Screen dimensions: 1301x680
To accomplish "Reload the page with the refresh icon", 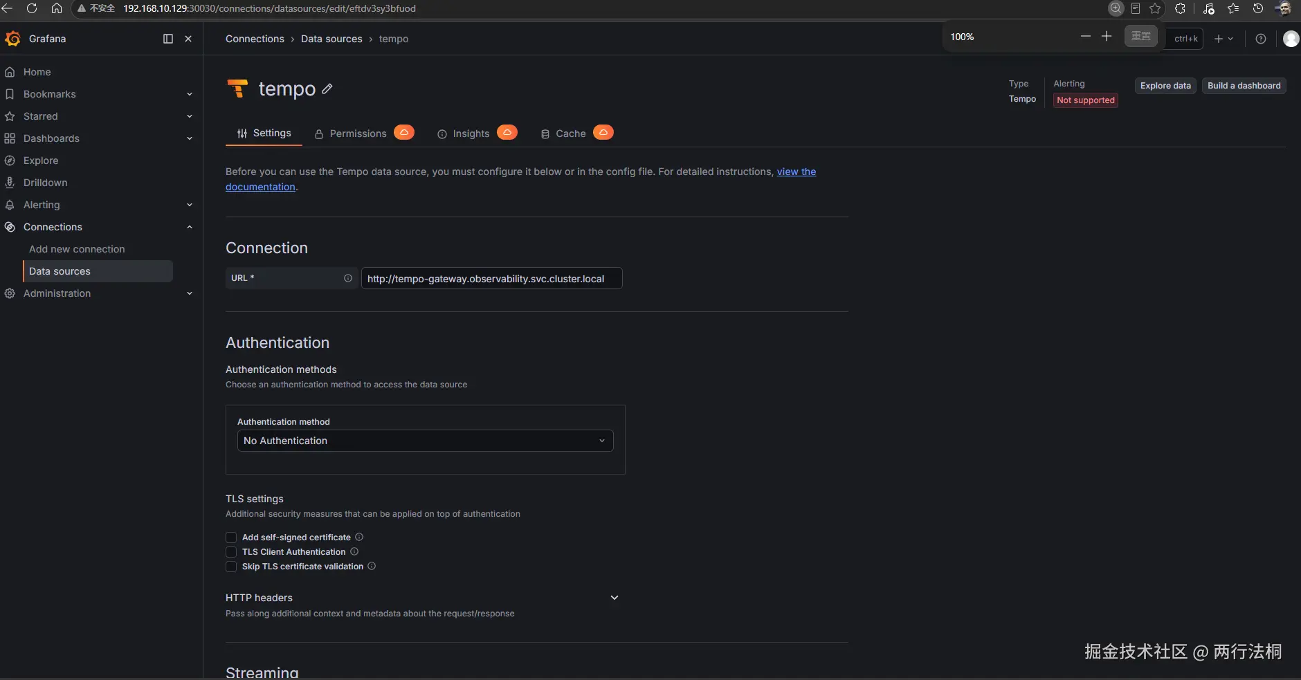I will point(32,8).
